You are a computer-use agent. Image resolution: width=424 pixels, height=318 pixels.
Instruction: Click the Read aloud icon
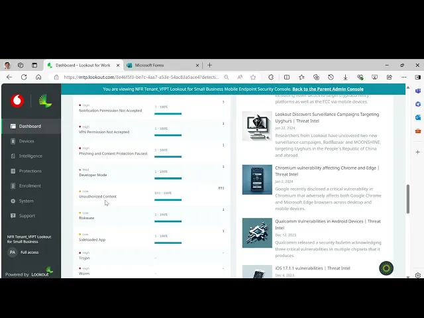click(240, 78)
